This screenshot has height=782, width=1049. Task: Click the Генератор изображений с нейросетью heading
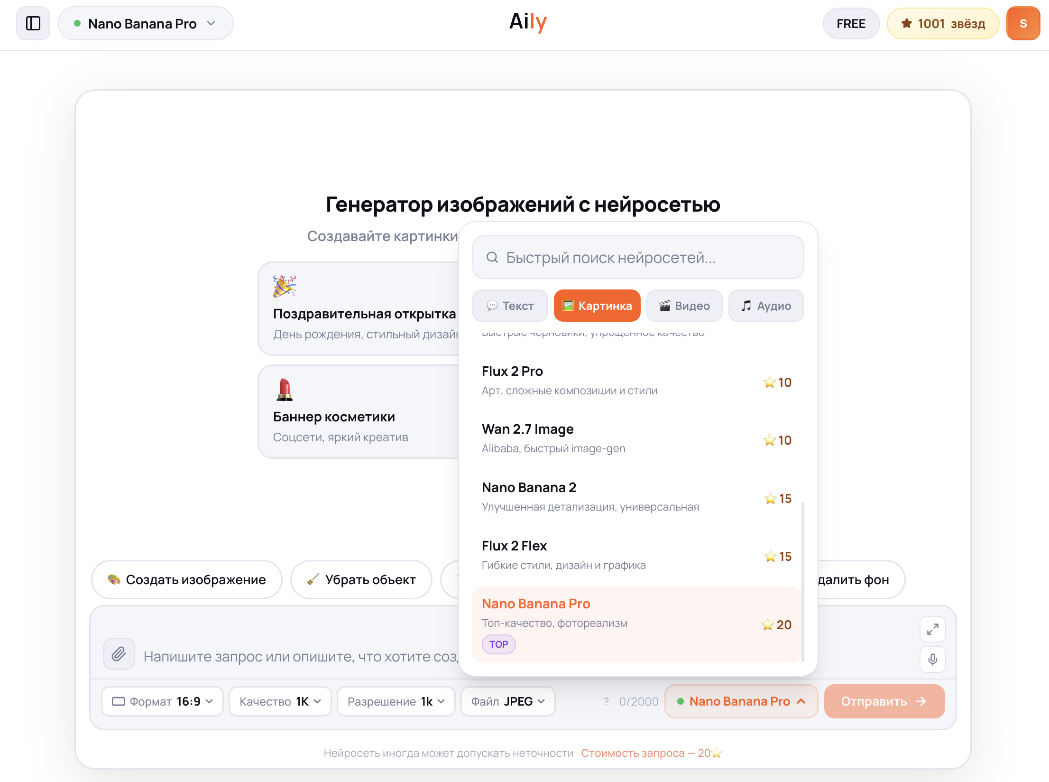tap(523, 205)
